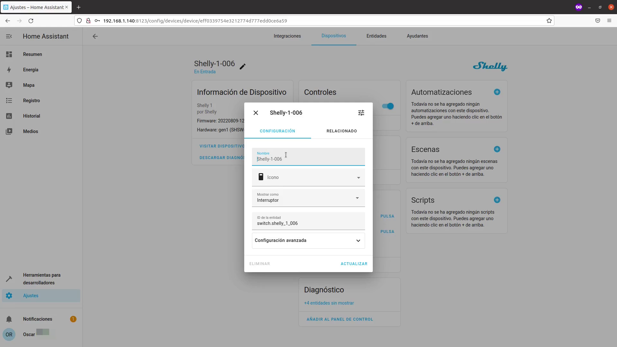Switch to the Relacionado tab

coord(342,131)
